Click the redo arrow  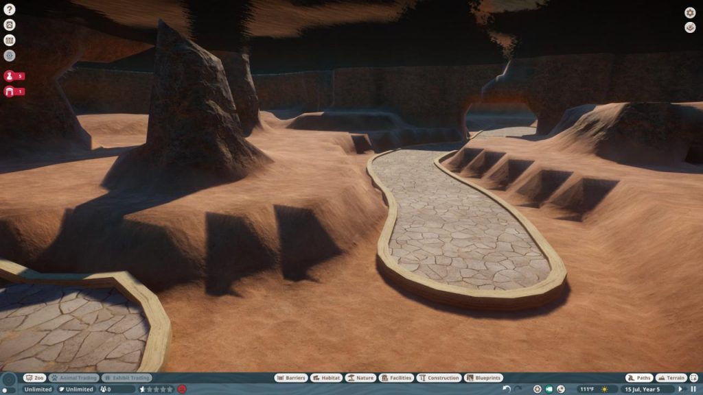519,389
